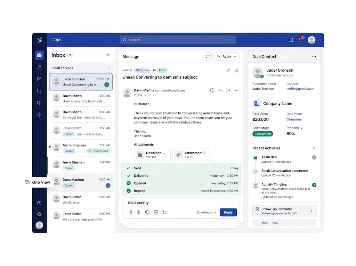The image size is (356, 266).
Task: Open the Davin Morth 9:30 AM thread
Action: tap(81, 115)
